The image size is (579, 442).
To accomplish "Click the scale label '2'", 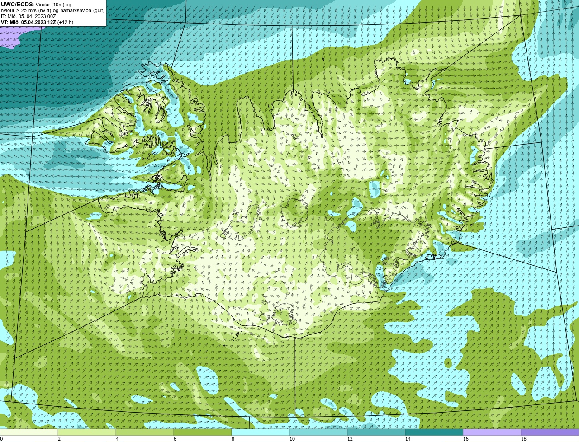I will coord(59,439).
